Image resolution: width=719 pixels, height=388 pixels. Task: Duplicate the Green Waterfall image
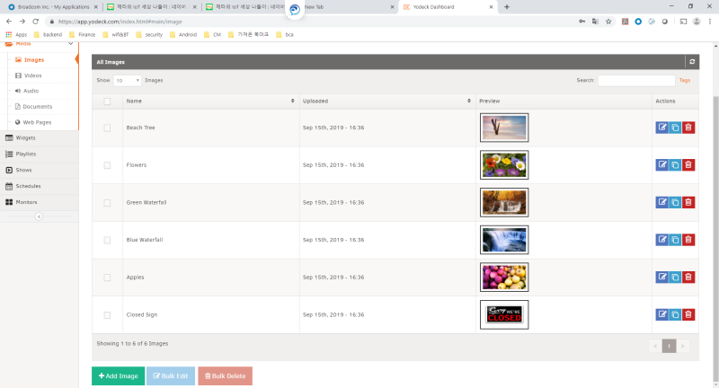click(675, 202)
